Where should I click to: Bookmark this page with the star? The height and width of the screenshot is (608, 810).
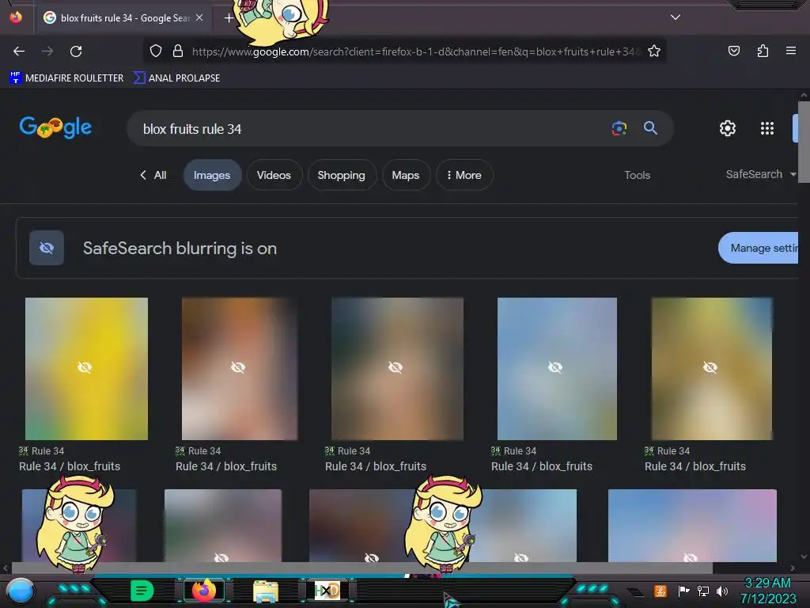[654, 51]
